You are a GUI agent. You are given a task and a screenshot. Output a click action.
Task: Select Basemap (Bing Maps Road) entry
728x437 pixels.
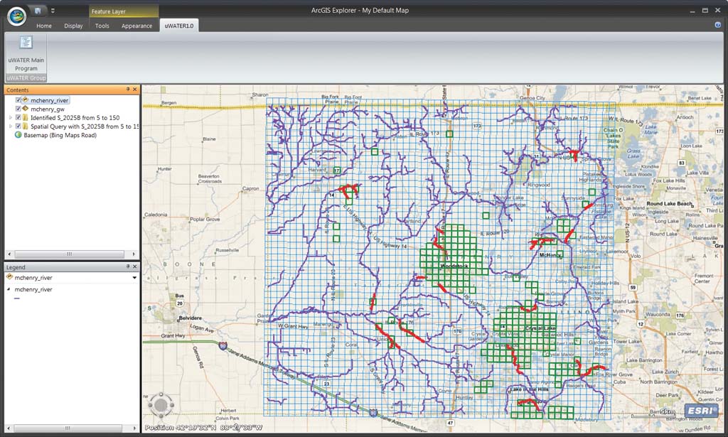(x=60, y=136)
